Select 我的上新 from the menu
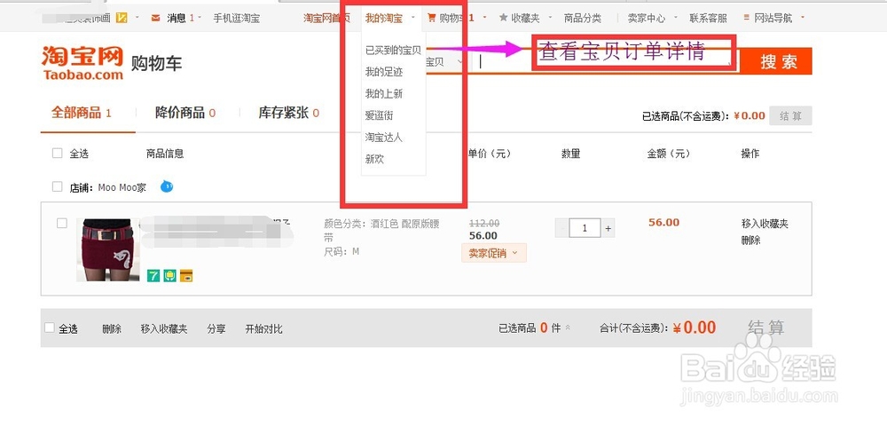Screen dimensions: 887x426 384,94
